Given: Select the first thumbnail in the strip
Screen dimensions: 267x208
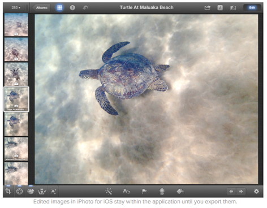Looking at the screenshot, I should 16,24.
